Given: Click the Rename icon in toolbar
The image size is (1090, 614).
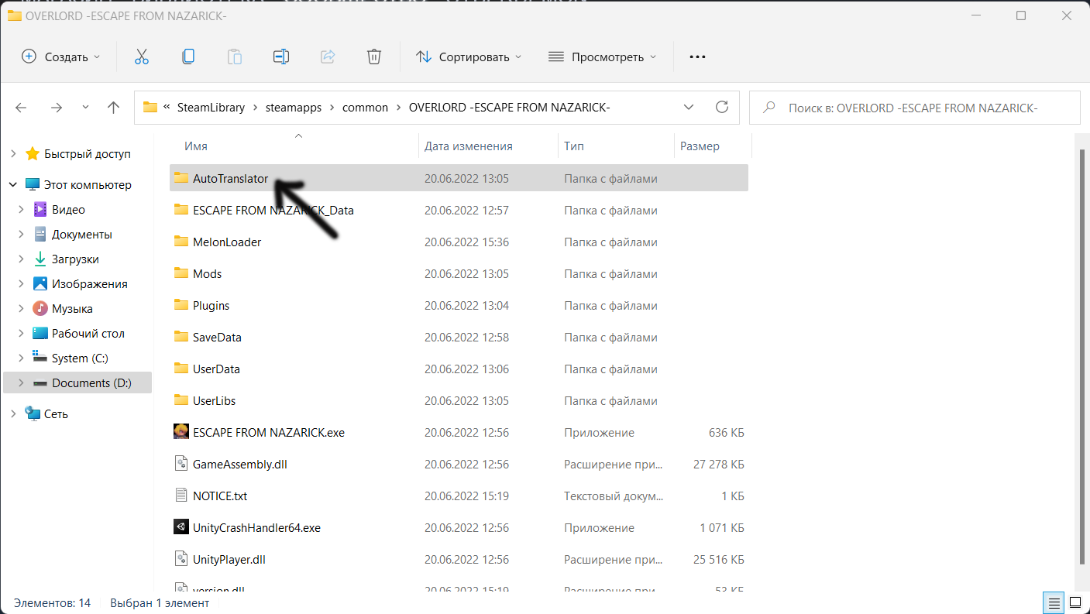Looking at the screenshot, I should tap(280, 57).
